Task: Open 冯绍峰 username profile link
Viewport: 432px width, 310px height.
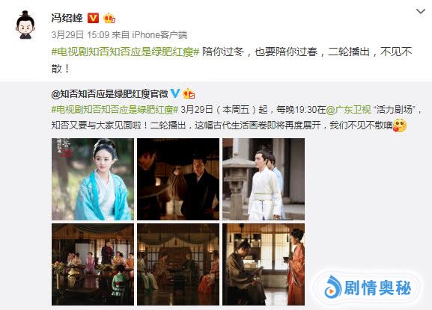Action: (67, 18)
